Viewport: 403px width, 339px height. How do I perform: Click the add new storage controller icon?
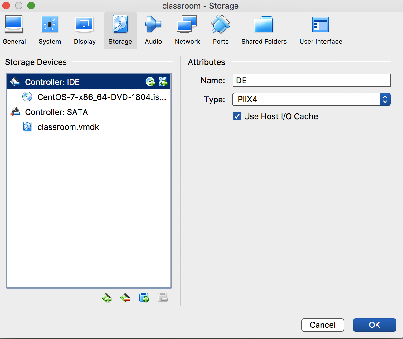pos(107,298)
